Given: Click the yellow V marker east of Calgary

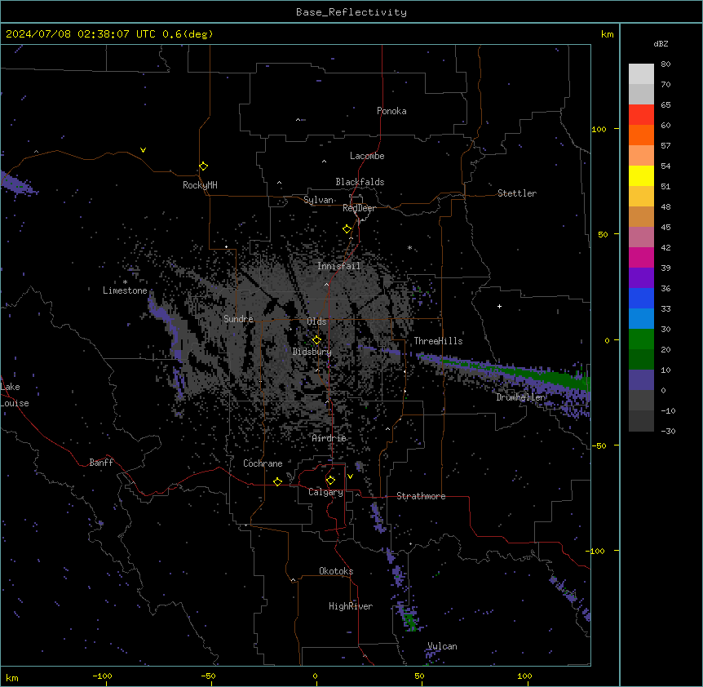Looking at the screenshot, I should (350, 476).
